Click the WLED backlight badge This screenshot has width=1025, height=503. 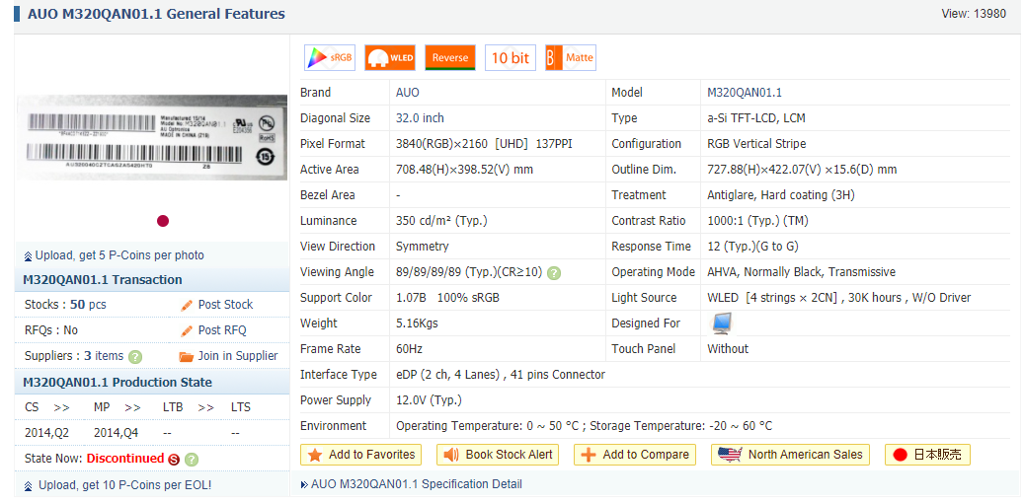pos(390,57)
